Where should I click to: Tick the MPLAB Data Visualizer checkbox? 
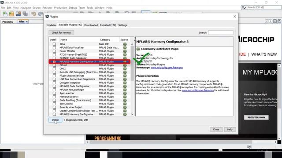(x=54, y=48)
